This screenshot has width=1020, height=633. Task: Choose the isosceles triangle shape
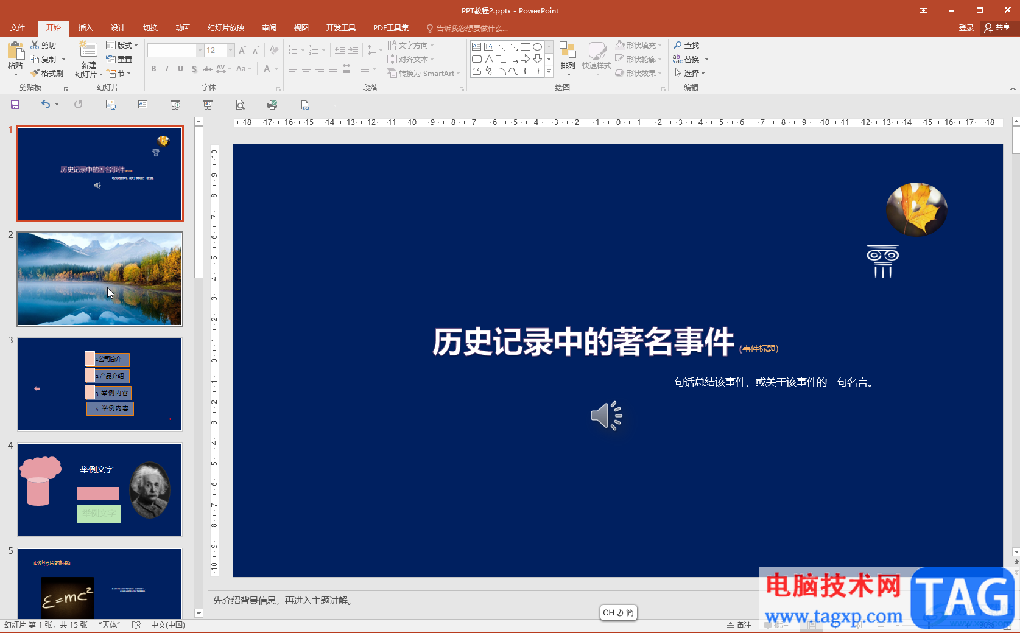(x=488, y=59)
